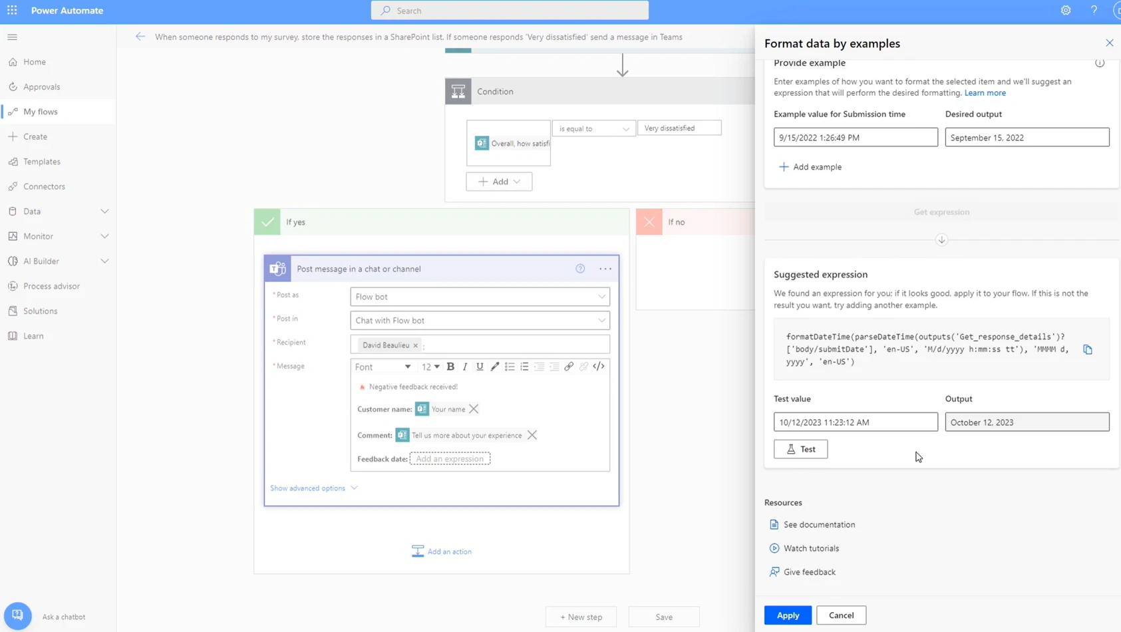This screenshot has width=1121, height=632.
Task: Go to Home in the sidebar
Action: coord(58,62)
